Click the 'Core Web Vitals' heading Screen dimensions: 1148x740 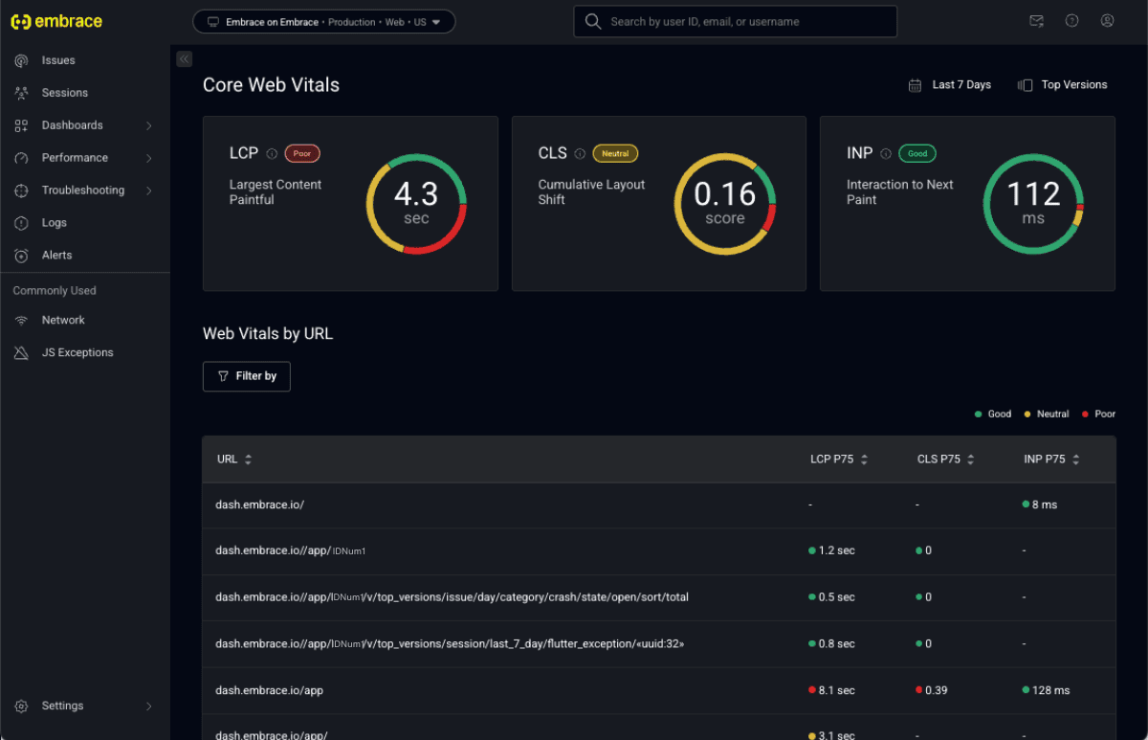[x=271, y=85]
